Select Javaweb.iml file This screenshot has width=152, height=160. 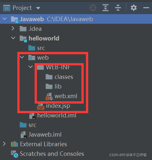click(x=41, y=135)
